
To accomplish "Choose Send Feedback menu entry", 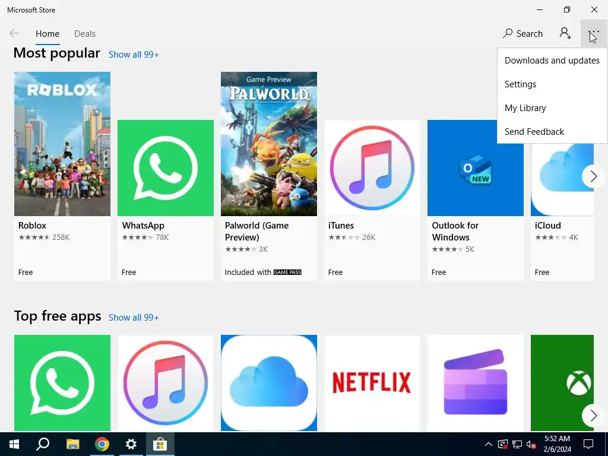I will [552, 131].
